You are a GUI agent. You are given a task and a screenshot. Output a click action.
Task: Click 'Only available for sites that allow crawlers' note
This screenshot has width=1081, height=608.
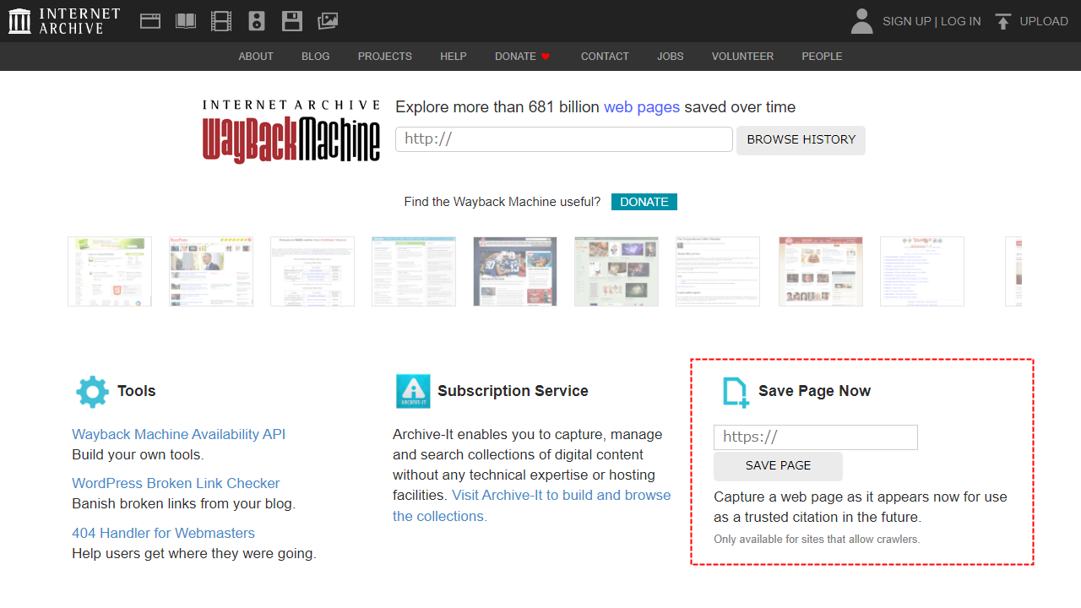pyautogui.click(x=817, y=539)
